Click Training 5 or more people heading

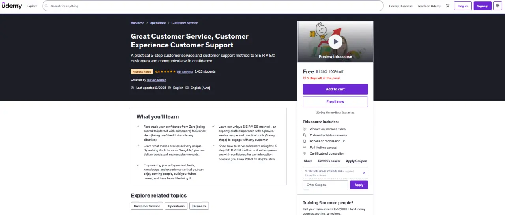pos(329,203)
